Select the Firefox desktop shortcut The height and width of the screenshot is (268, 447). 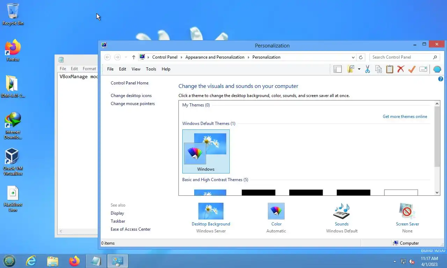point(13,51)
